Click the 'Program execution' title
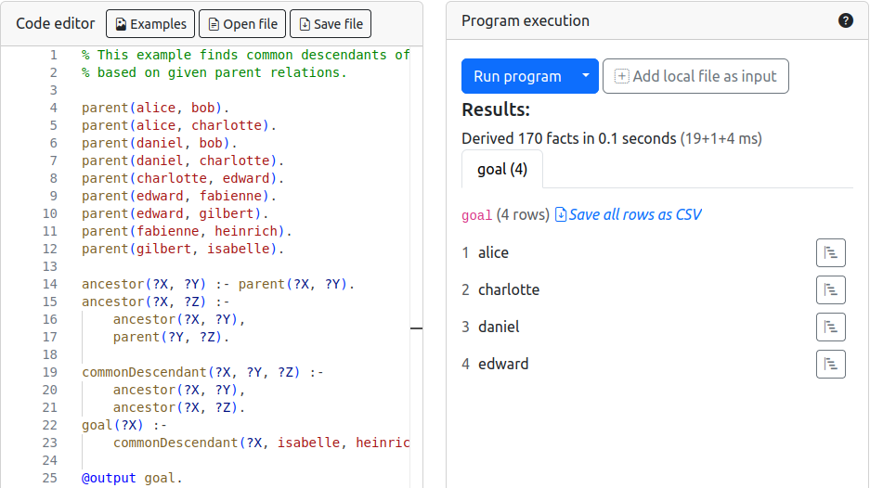The height and width of the screenshot is (488, 870). [x=526, y=20]
